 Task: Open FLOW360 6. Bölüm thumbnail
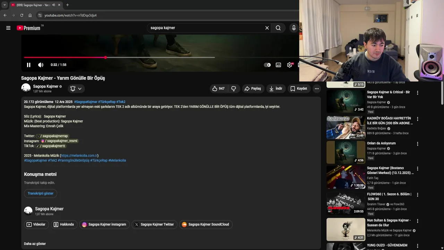(346, 203)
